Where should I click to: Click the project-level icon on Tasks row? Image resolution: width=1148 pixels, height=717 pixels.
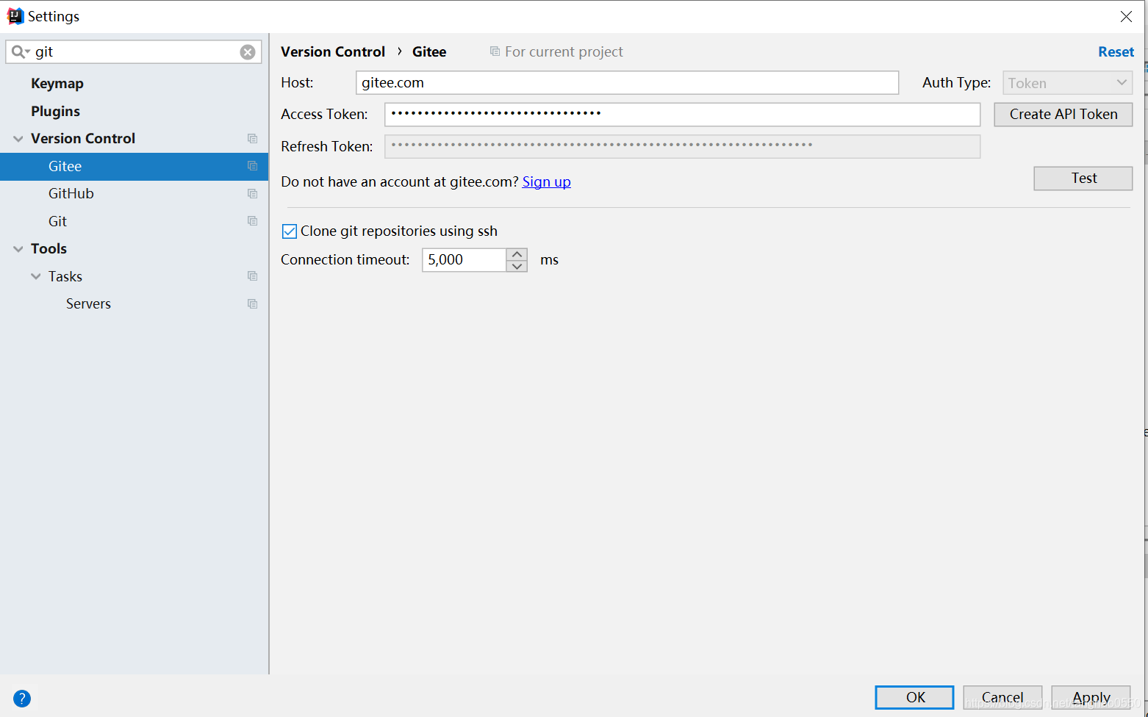point(253,276)
